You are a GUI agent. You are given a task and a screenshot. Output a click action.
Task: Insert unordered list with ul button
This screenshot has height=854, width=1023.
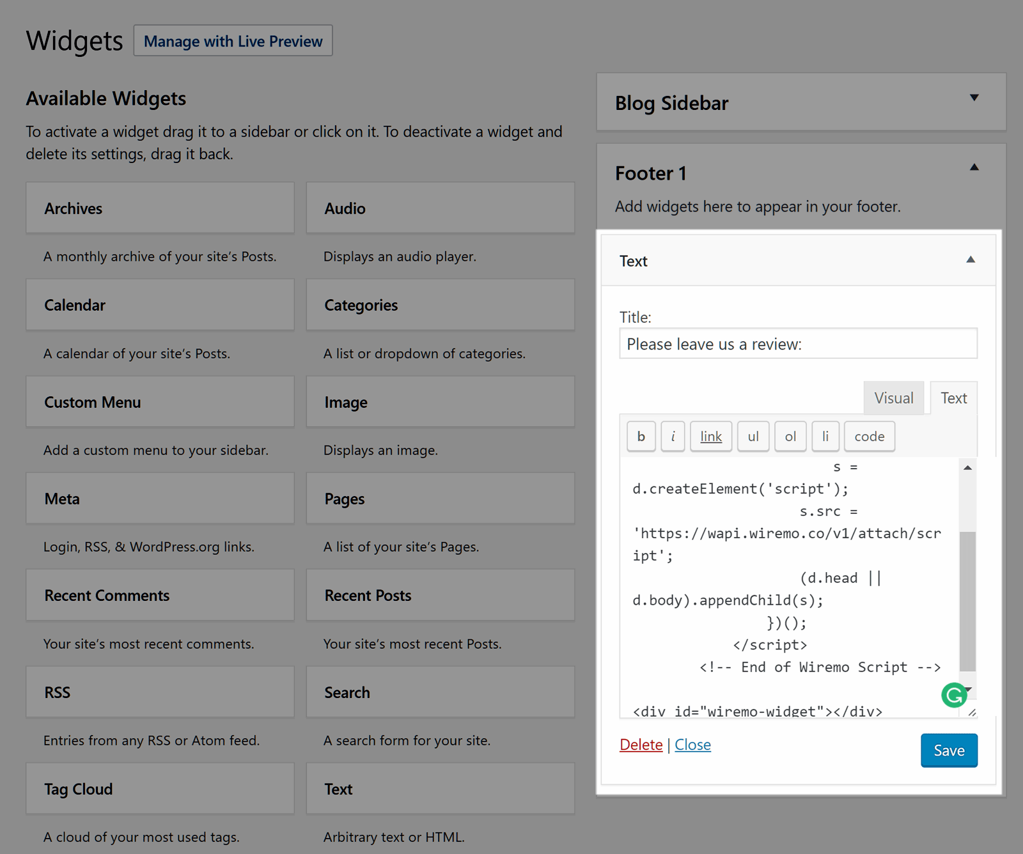pos(753,437)
